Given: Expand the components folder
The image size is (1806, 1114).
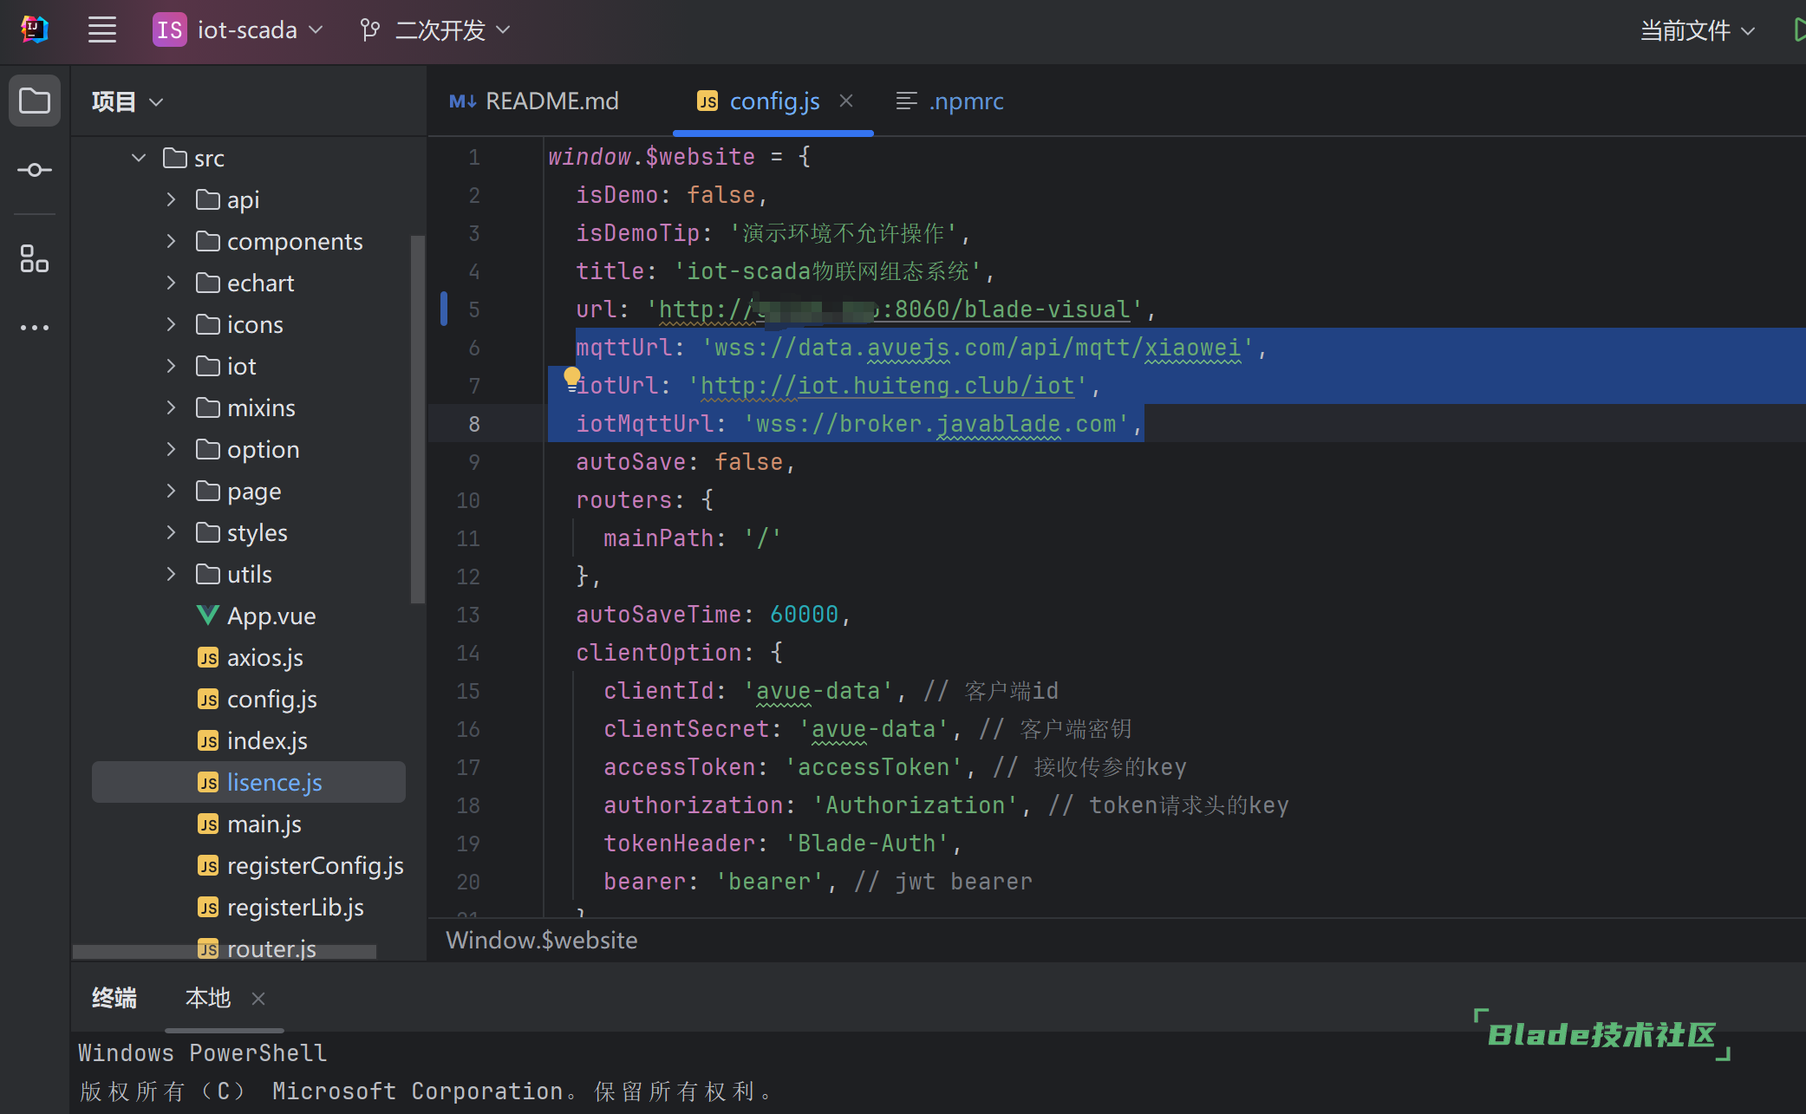Looking at the screenshot, I should 171,241.
